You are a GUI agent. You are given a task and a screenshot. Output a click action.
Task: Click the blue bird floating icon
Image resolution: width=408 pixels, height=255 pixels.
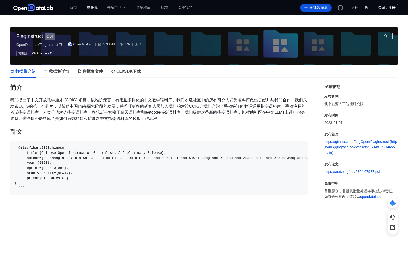[393, 203]
